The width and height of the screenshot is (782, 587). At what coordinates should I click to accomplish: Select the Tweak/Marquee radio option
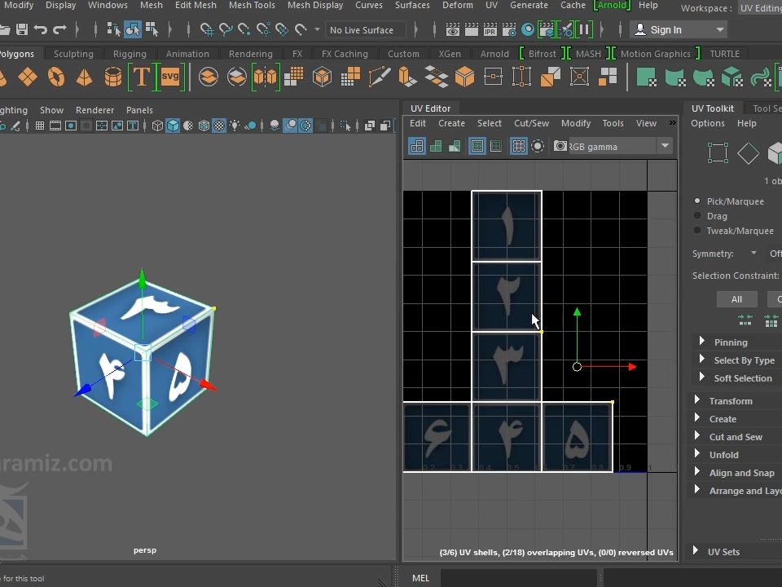coord(697,230)
